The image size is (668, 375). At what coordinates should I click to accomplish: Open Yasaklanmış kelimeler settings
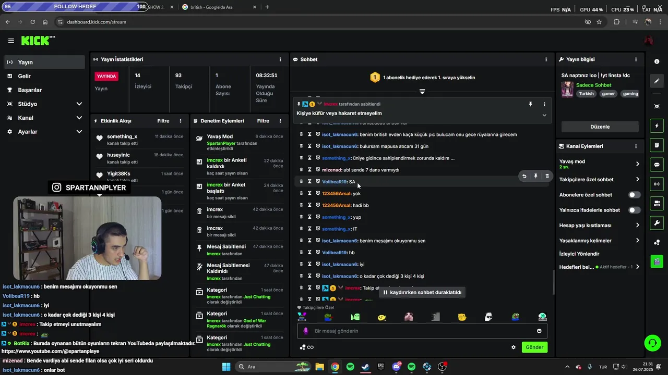click(x=600, y=241)
